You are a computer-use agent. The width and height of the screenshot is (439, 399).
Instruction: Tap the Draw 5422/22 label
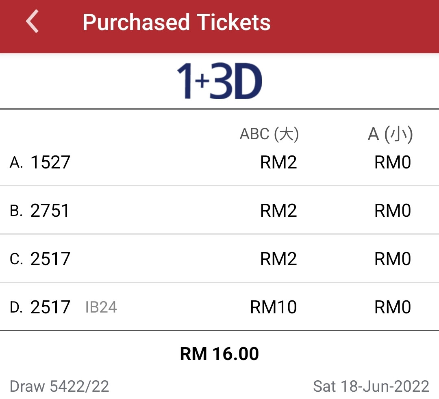tap(59, 386)
